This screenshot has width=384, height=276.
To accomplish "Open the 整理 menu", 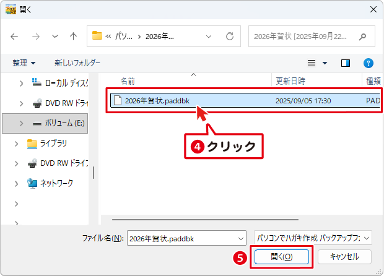I will [24, 63].
